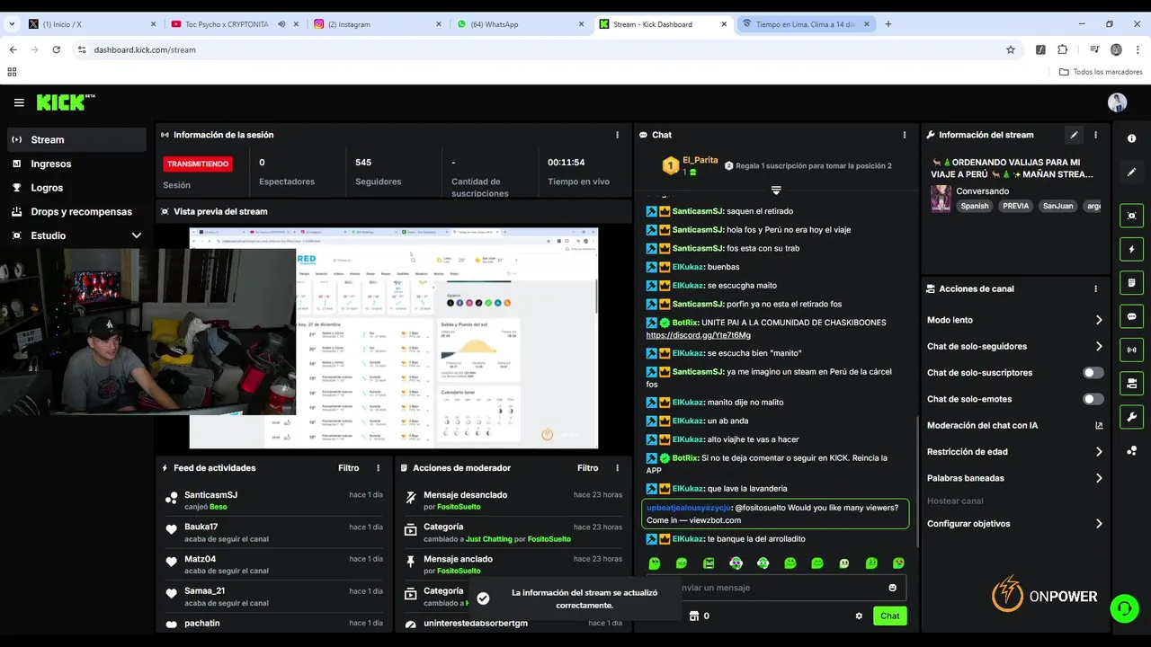This screenshot has width=1151, height=647.
Task: Open the browser extensions puzzle icon
Action: coord(1062,49)
